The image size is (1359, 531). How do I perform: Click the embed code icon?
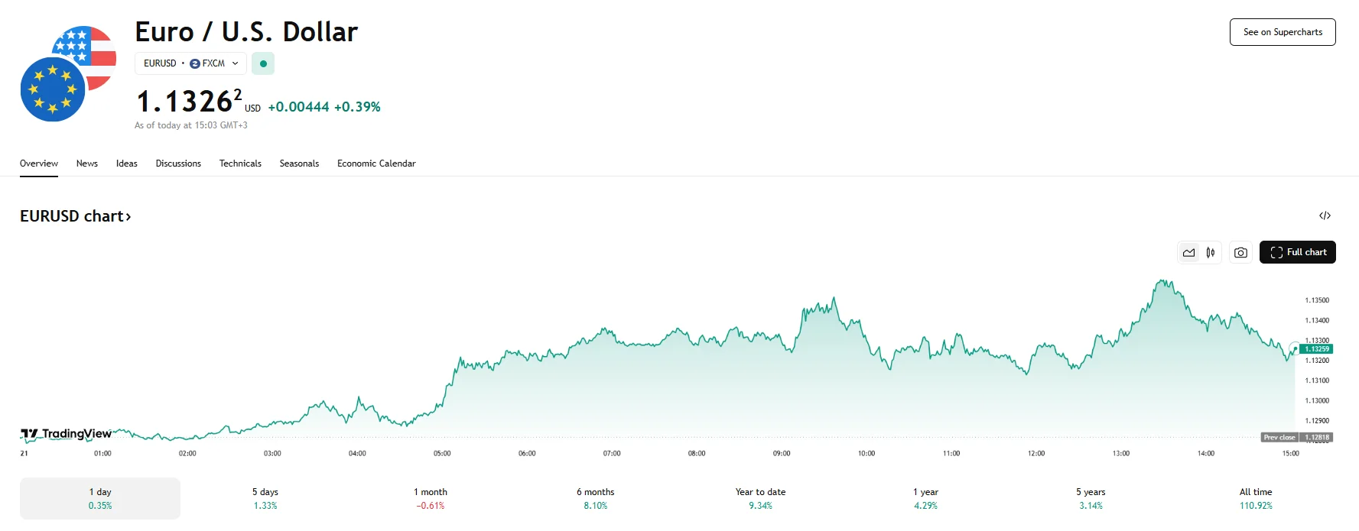point(1325,216)
